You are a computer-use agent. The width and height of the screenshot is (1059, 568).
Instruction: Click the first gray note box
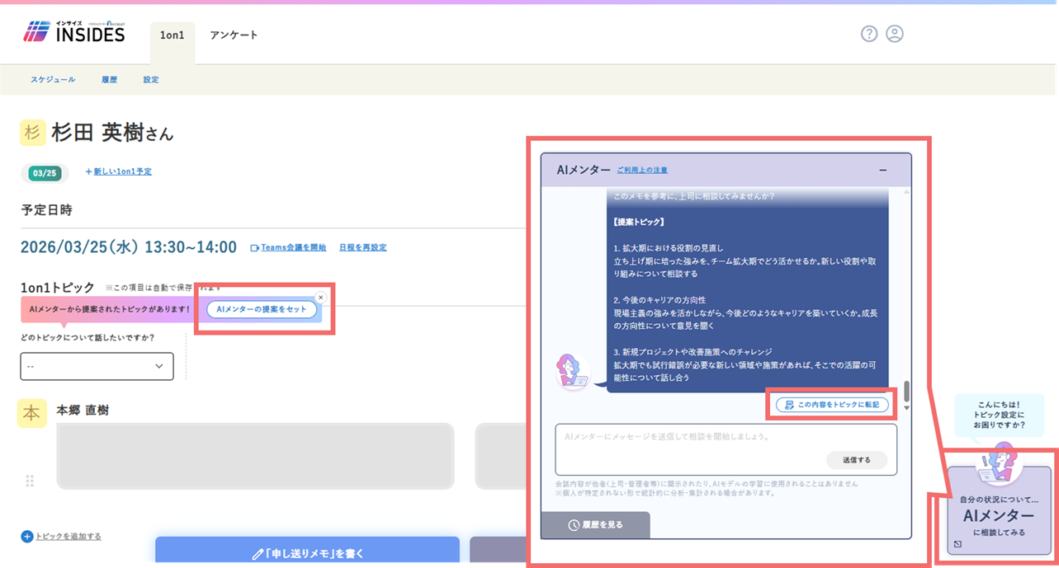click(x=255, y=456)
